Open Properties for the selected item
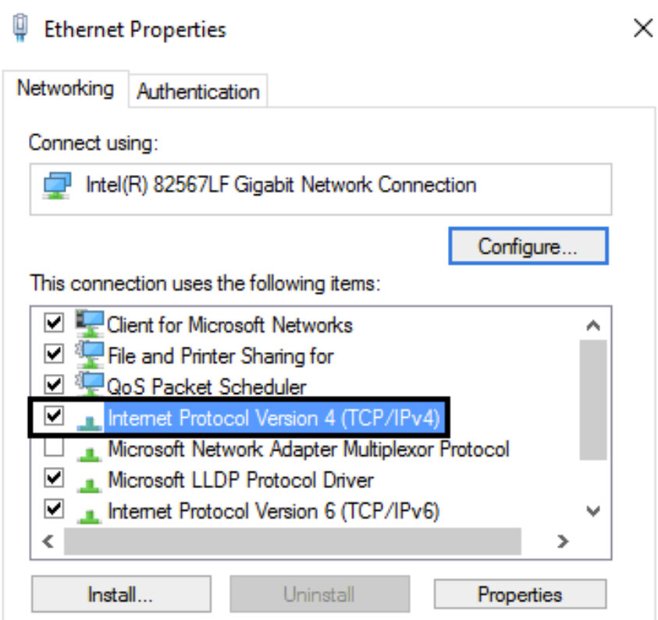 pyautogui.click(x=520, y=594)
